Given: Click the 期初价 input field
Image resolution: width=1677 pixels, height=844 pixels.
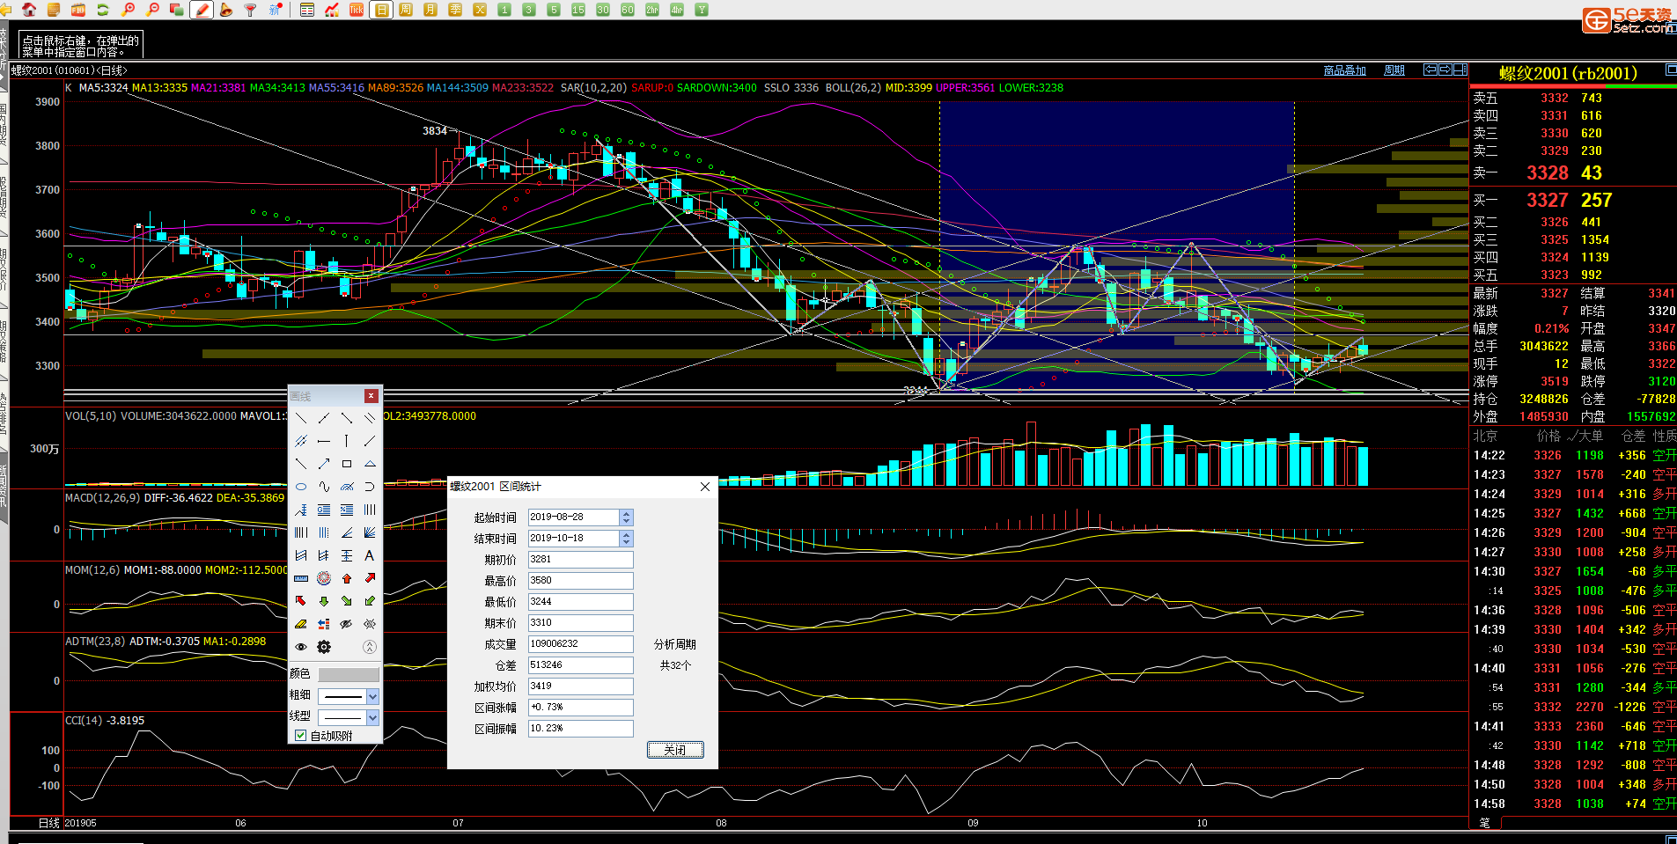Looking at the screenshot, I should point(580,560).
